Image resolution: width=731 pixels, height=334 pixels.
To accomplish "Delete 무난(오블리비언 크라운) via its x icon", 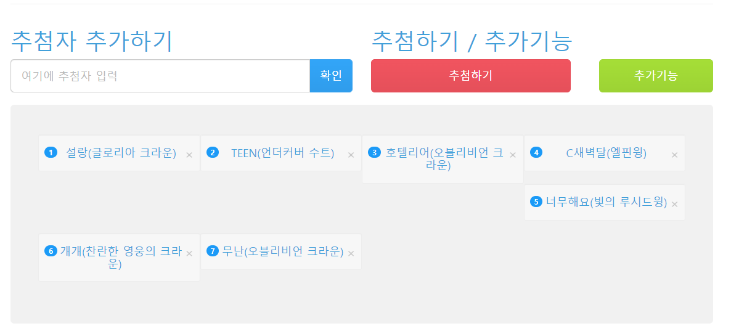I will 351,253.
